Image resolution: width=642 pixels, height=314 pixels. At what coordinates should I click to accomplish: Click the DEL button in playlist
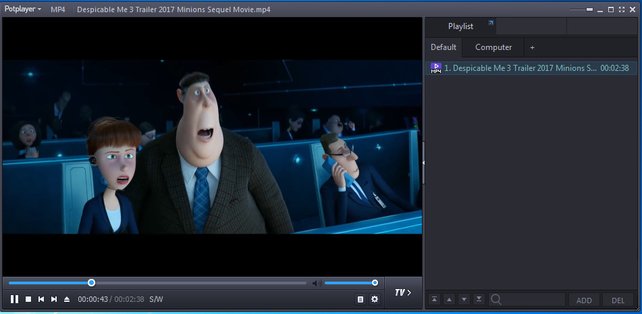pos(618,300)
